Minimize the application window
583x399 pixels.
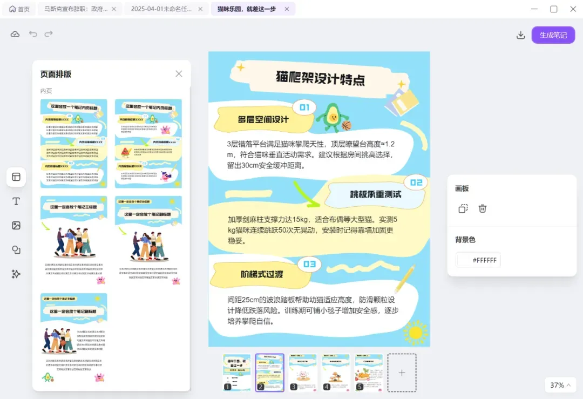pos(534,9)
